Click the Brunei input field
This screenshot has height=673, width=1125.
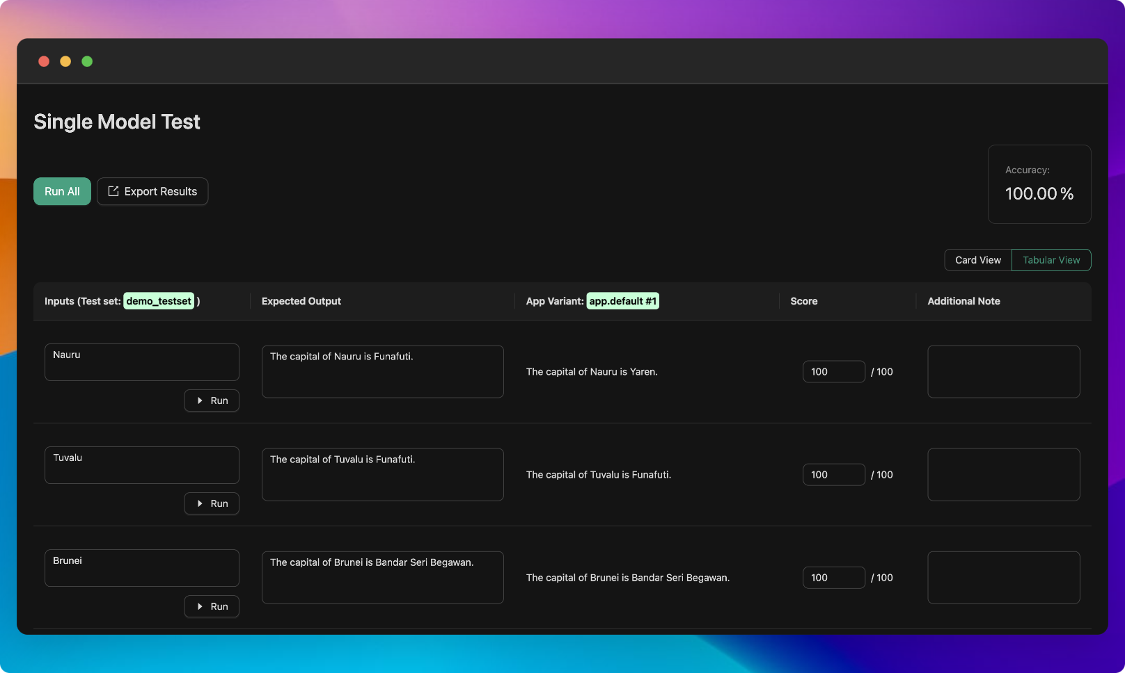142,568
